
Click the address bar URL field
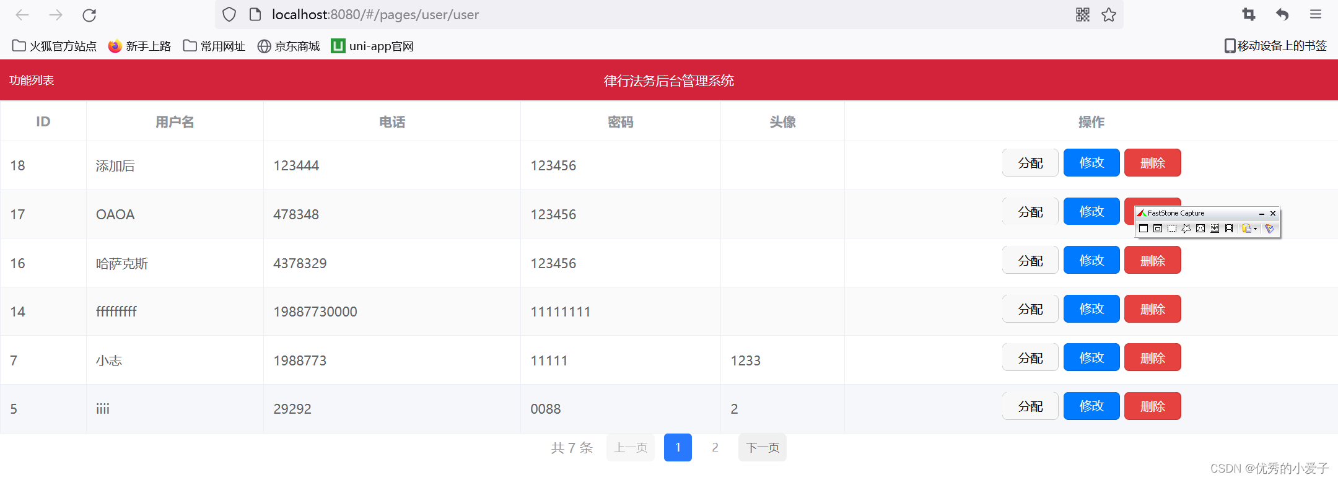669,14
